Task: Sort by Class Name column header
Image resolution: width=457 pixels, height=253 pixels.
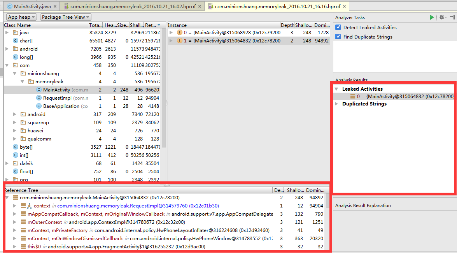Action: (46, 25)
